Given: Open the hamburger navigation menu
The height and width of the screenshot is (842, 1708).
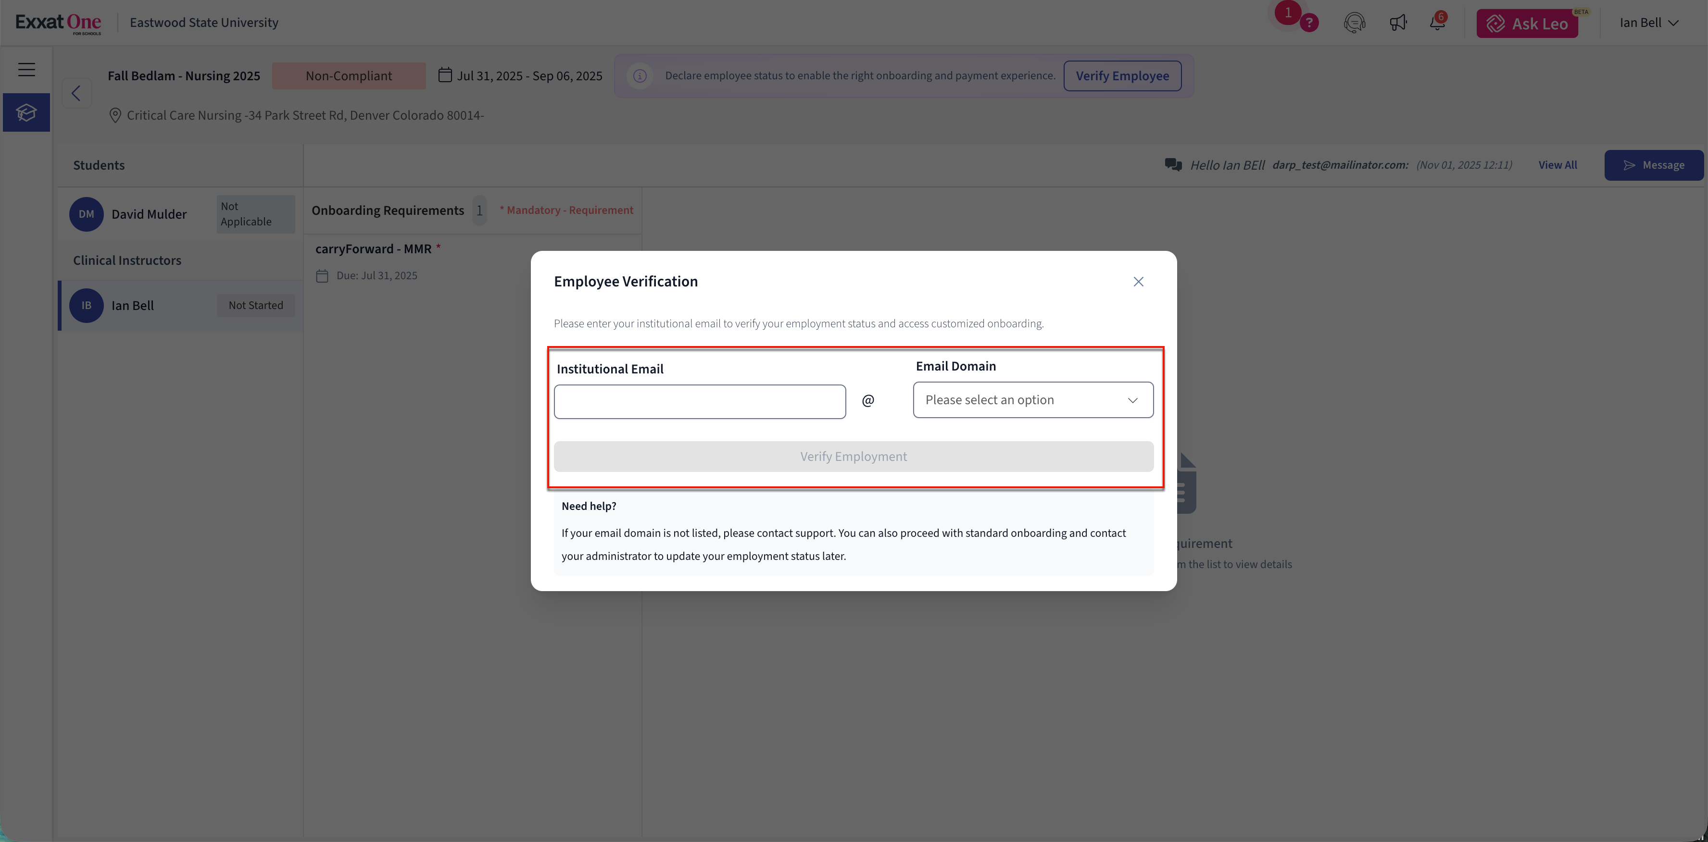Looking at the screenshot, I should pyautogui.click(x=26, y=70).
